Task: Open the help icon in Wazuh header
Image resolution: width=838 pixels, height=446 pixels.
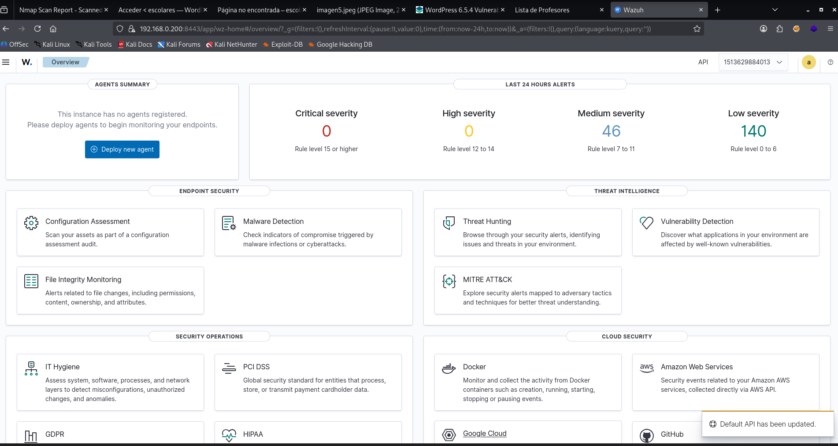Action: [x=831, y=62]
